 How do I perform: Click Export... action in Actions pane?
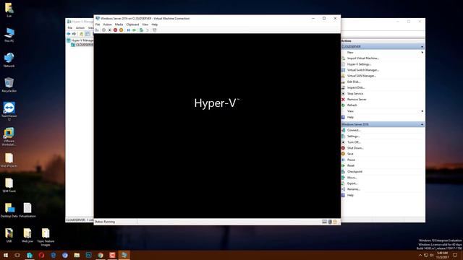tap(352, 183)
